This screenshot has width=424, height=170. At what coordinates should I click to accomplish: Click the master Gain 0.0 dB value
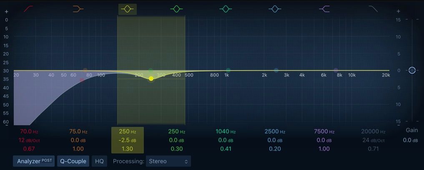coord(410,140)
